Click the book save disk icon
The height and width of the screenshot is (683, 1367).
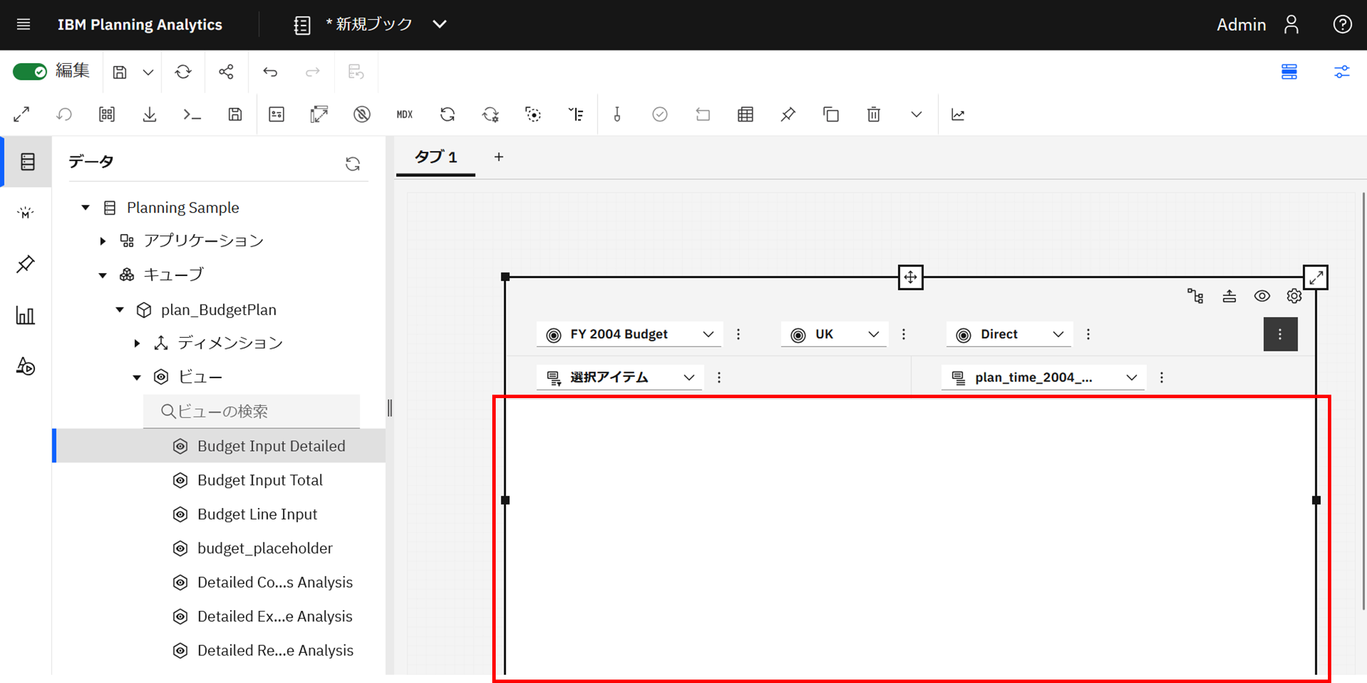(x=119, y=72)
